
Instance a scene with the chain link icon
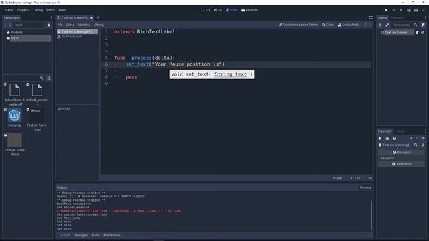387,25
